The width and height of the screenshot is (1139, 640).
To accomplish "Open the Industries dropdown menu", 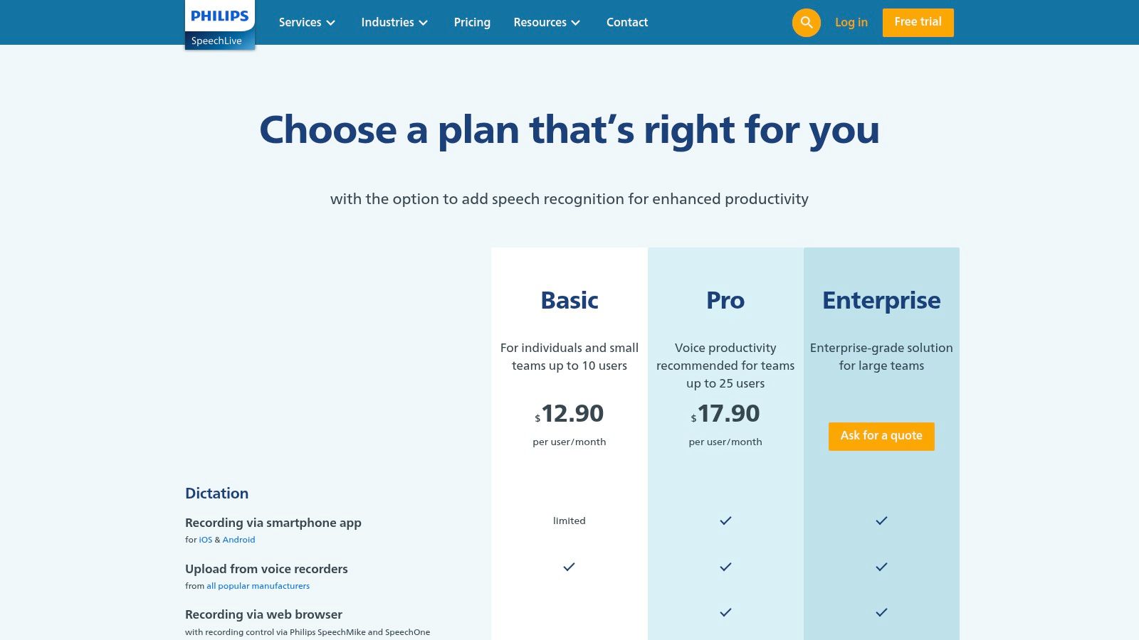I will click(394, 23).
